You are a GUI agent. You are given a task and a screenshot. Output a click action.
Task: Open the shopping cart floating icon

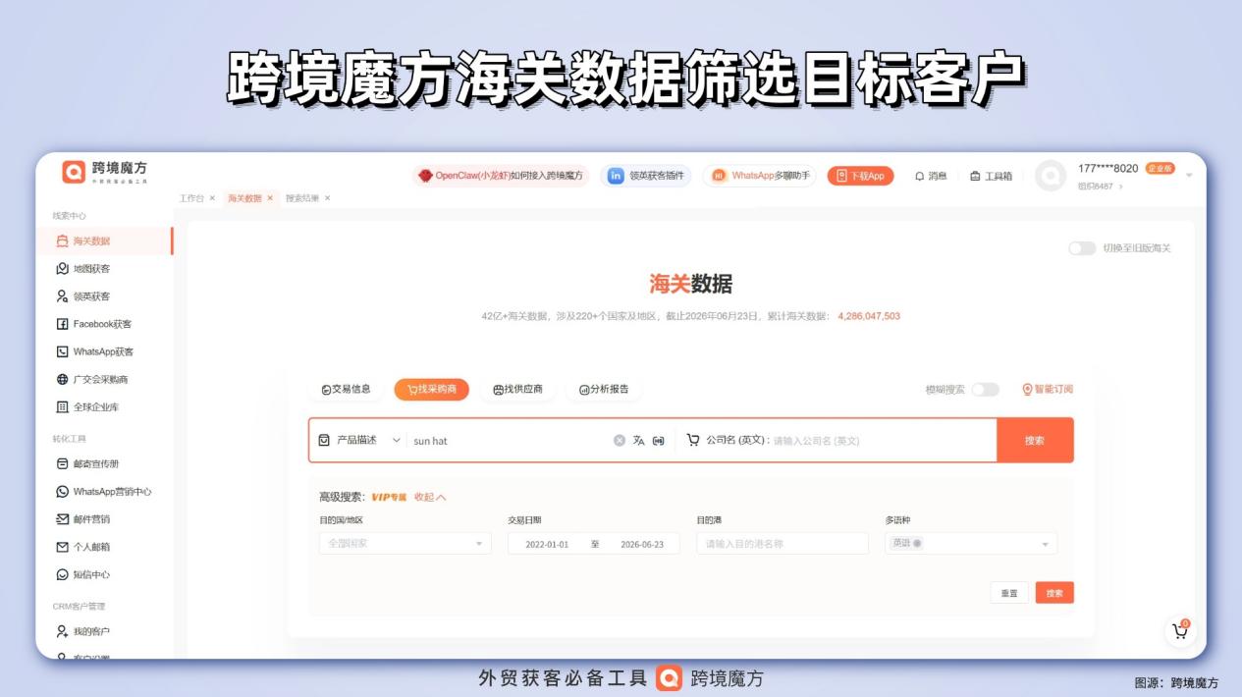1179,632
